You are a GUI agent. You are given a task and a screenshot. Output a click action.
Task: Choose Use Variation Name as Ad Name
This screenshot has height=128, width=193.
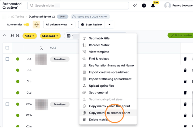pos(108,65)
